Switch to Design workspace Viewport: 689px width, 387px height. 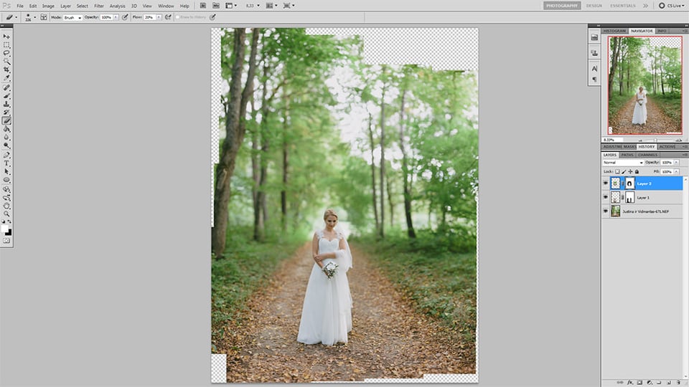click(594, 6)
